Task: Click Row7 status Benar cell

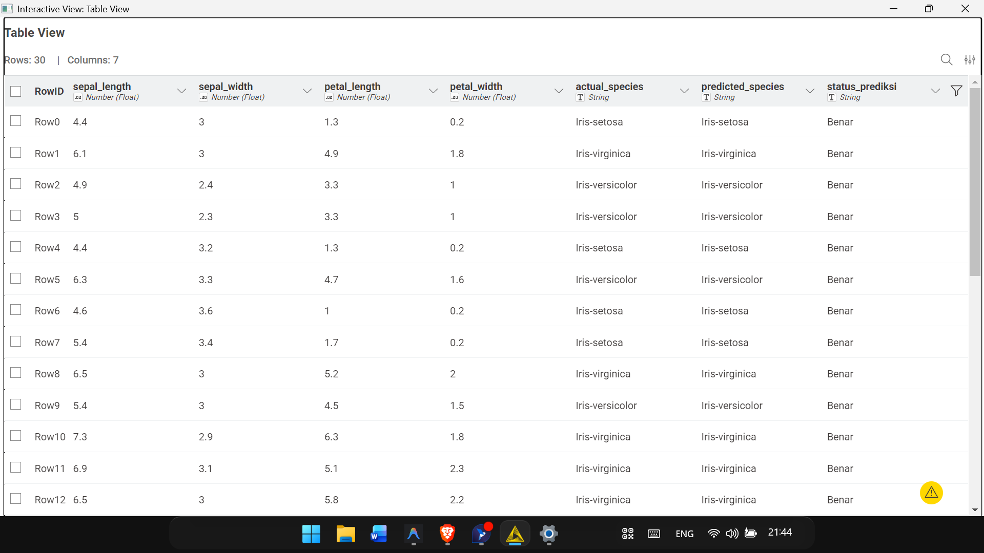Action: coord(840,343)
